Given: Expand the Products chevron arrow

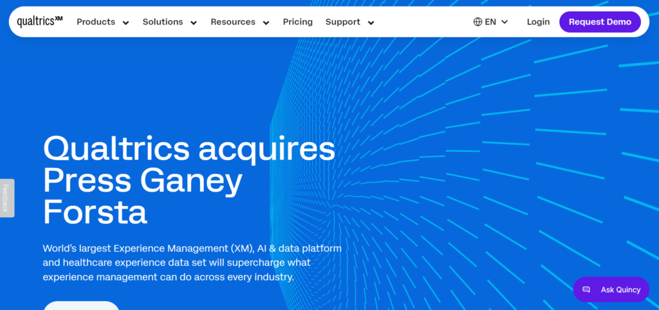Looking at the screenshot, I should 125,23.
